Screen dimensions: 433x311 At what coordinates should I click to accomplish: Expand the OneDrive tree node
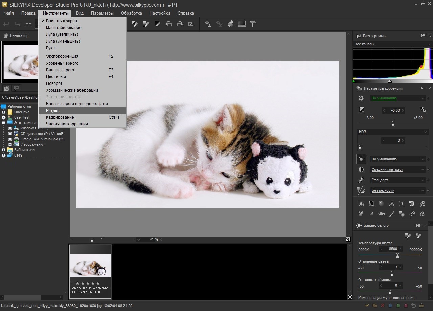pos(4,112)
